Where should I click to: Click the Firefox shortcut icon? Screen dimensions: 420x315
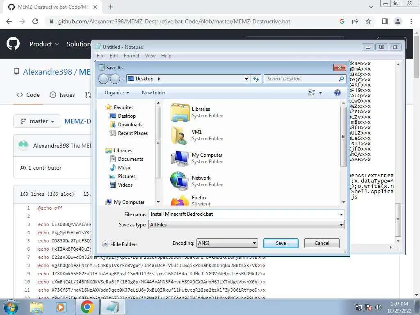(x=180, y=200)
